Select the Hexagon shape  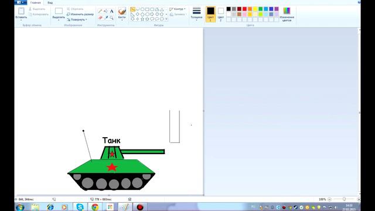[147, 14]
